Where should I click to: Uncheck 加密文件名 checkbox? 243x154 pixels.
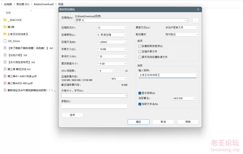click(140, 104)
